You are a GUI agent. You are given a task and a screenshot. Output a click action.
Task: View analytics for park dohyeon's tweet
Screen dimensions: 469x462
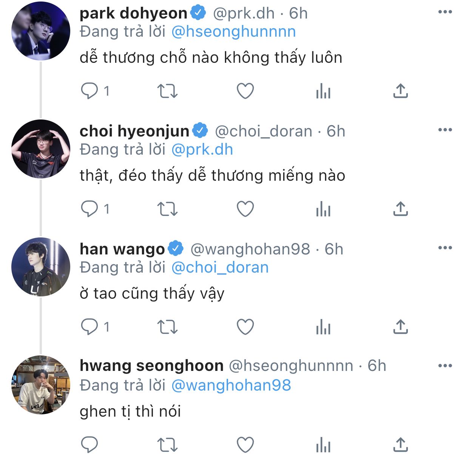tap(323, 91)
